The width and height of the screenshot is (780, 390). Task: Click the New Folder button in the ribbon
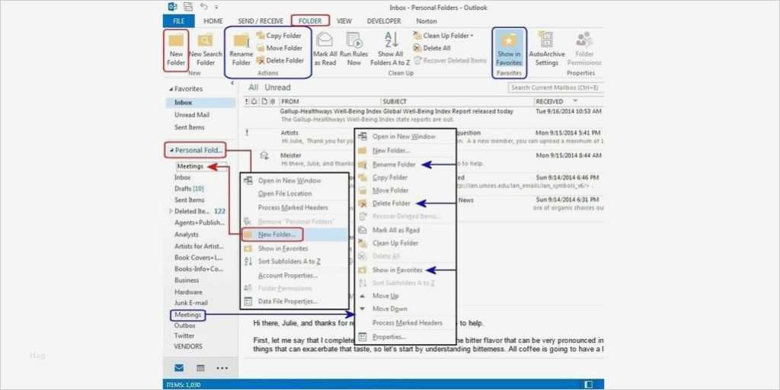click(x=176, y=50)
